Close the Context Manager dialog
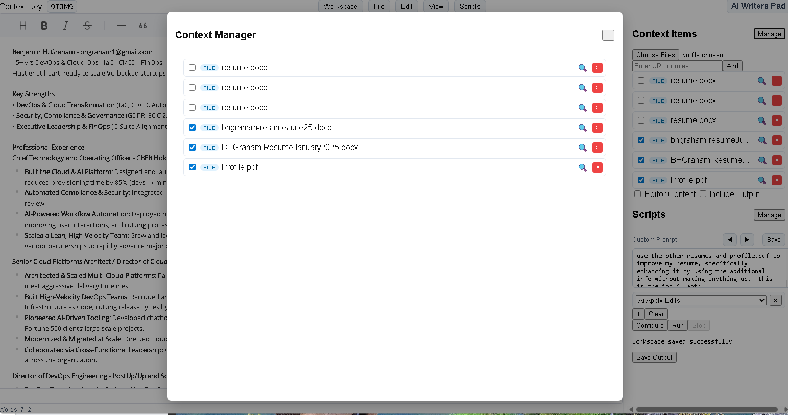 (608, 35)
